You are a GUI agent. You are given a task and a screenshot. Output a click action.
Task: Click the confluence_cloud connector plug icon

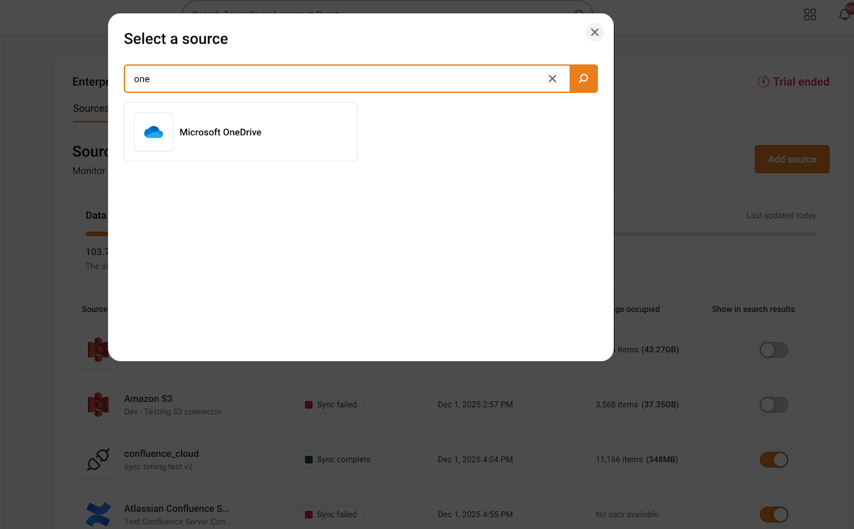click(x=98, y=460)
